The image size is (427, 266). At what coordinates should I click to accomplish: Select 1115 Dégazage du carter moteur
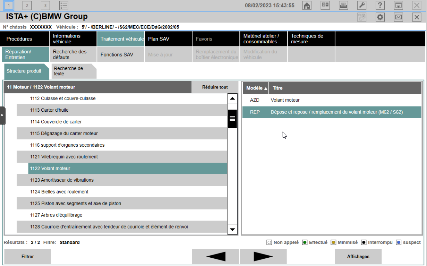pos(122,134)
